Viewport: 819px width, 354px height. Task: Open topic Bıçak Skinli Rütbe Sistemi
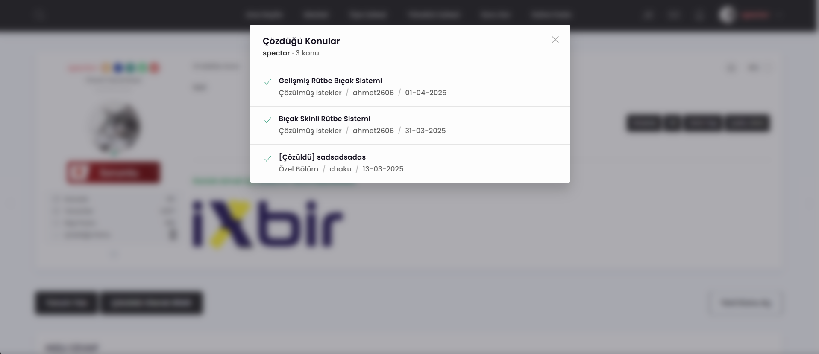(324, 119)
